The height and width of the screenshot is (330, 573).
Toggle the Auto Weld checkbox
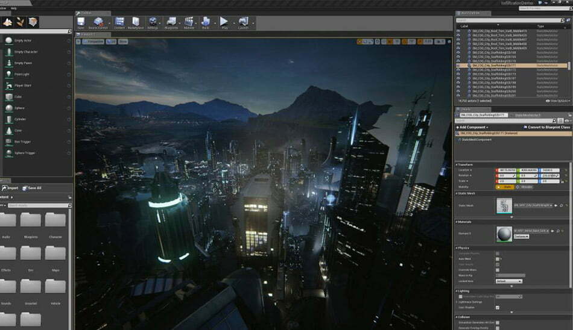point(498,259)
